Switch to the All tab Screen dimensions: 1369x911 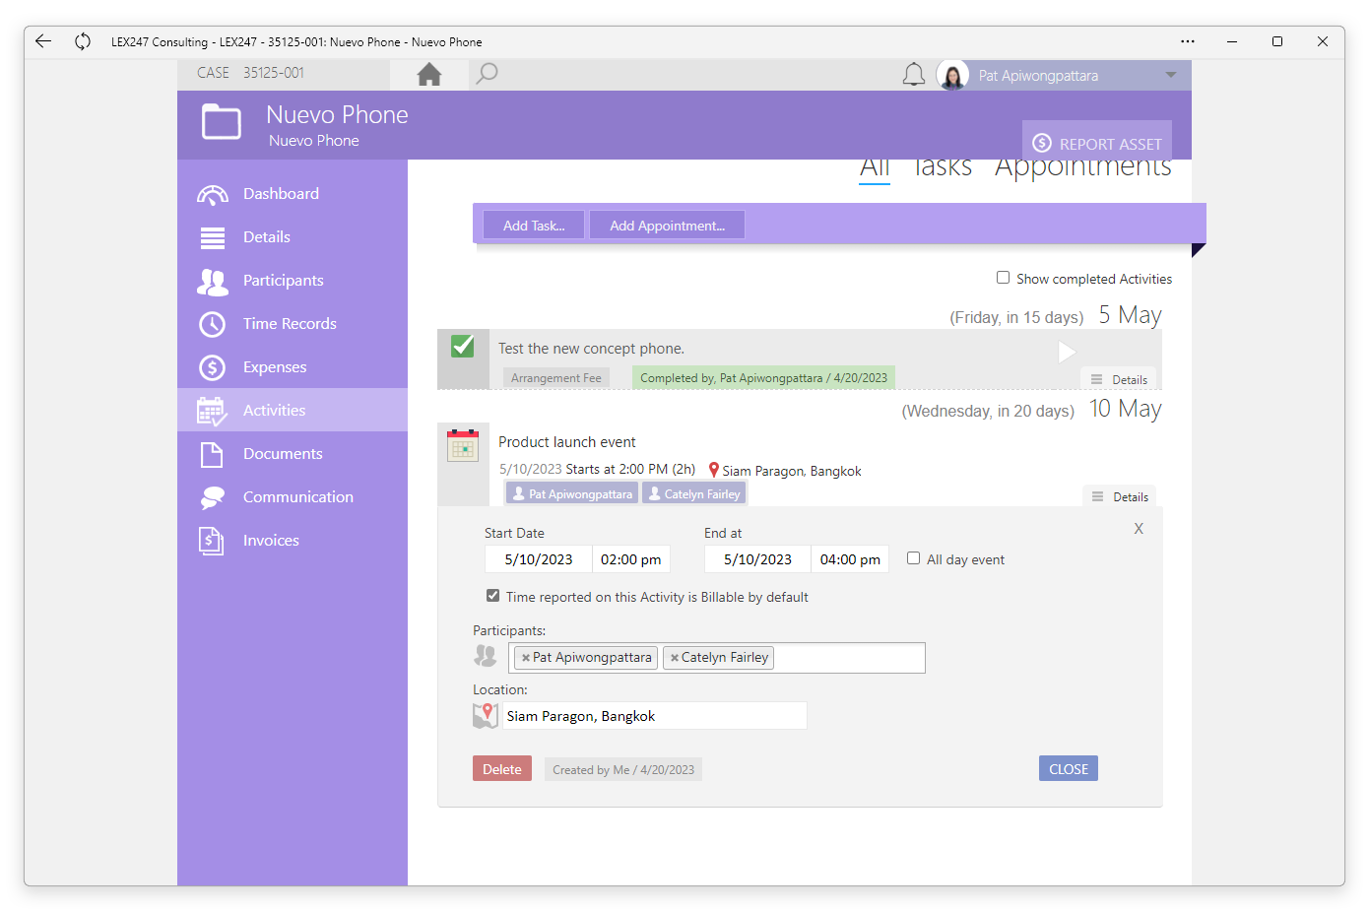[x=875, y=169]
